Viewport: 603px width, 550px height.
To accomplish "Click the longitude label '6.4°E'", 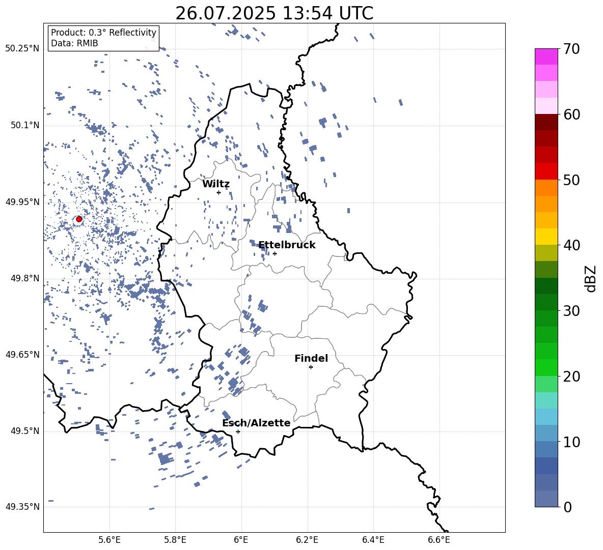I will tap(373, 540).
